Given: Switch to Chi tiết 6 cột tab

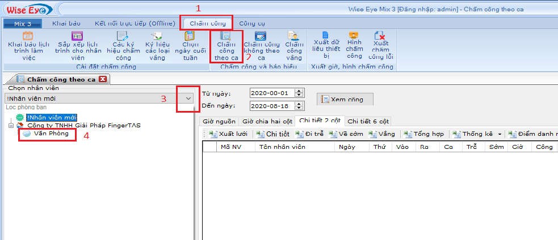Looking at the screenshot, I should tap(368, 121).
